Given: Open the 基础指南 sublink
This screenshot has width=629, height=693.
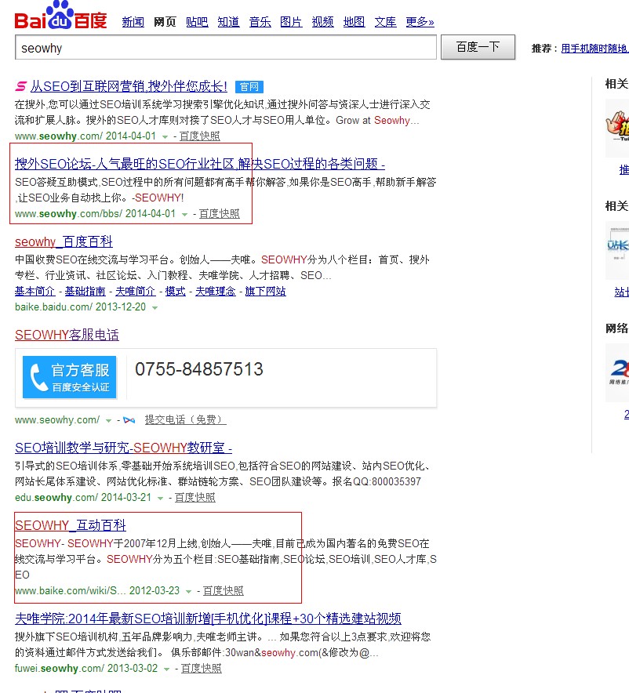Looking at the screenshot, I should (x=85, y=292).
